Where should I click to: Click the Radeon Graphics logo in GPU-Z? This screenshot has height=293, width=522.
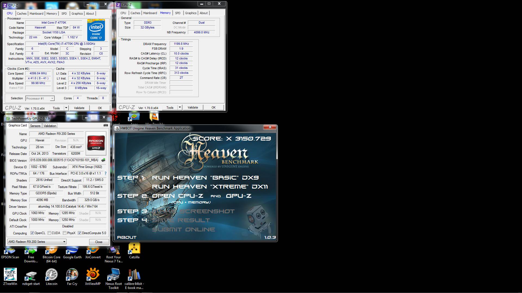pos(96,143)
